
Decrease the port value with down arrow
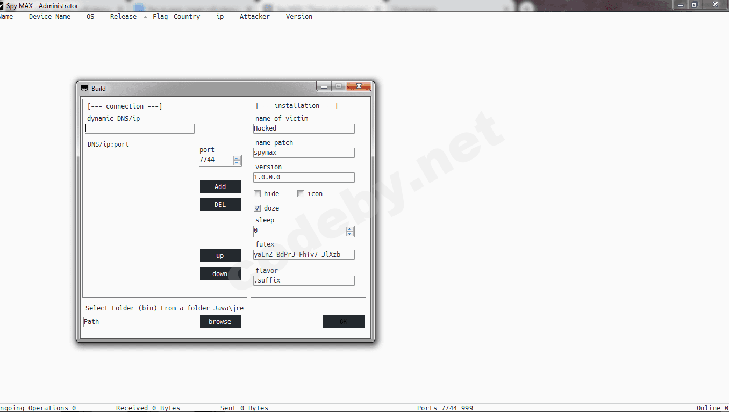pyautogui.click(x=237, y=163)
